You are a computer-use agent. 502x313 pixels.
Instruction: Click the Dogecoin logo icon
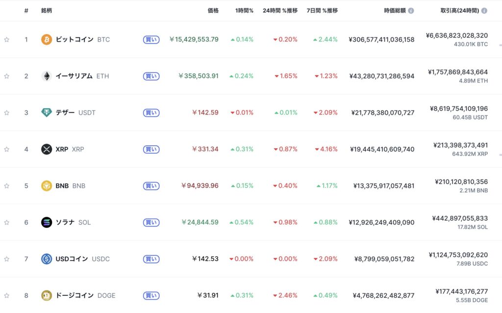pos(47,295)
